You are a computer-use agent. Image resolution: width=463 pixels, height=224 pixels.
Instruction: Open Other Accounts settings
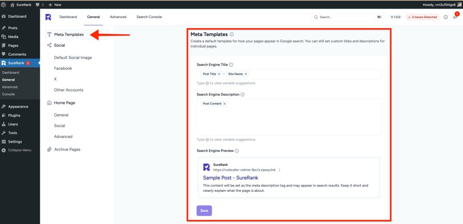69,90
